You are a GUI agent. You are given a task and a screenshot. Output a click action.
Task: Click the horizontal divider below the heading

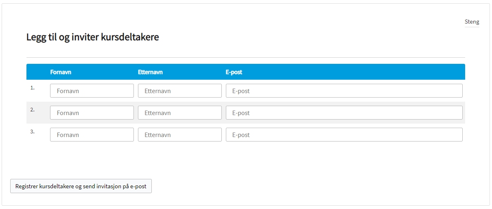245,57
